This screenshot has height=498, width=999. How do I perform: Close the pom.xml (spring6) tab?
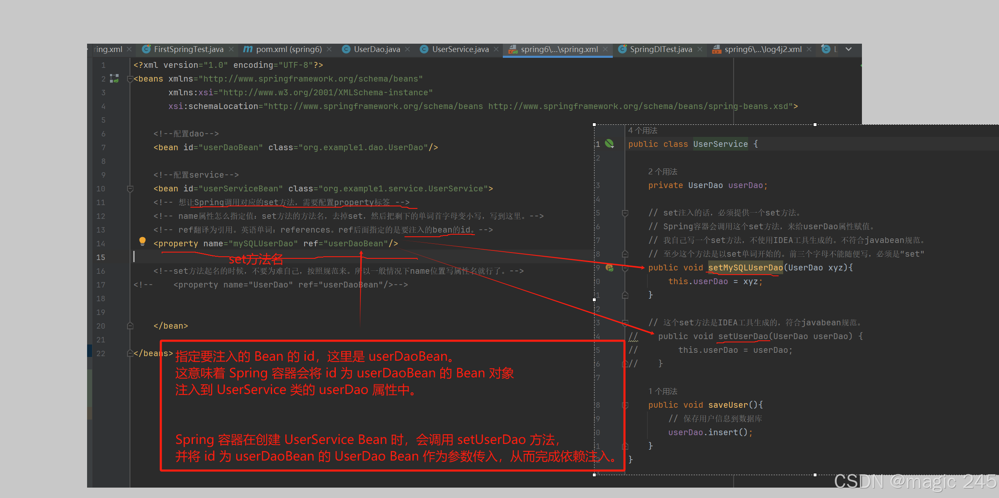tap(329, 49)
